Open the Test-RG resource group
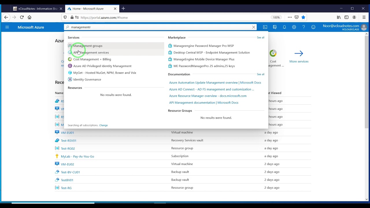 (x=66, y=188)
